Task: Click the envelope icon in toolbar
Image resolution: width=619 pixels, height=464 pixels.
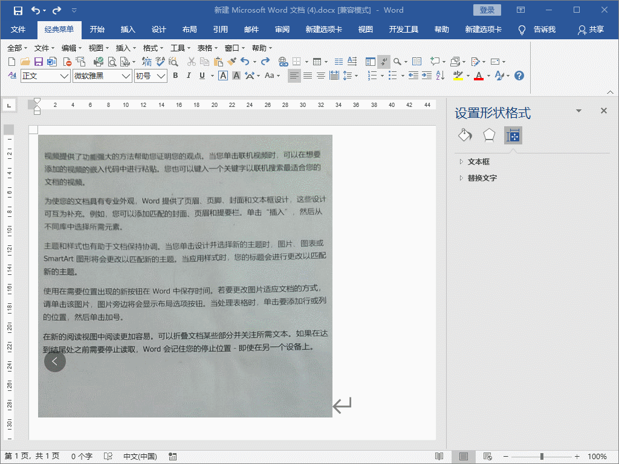Action: pyautogui.click(x=495, y=62)
